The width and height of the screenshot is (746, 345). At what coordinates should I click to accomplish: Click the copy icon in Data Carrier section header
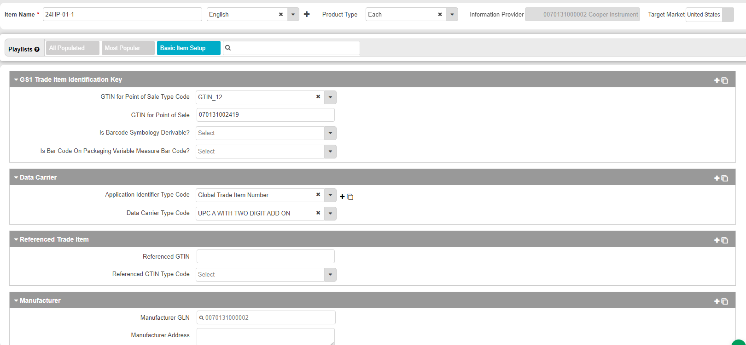(x=724, y=178)
